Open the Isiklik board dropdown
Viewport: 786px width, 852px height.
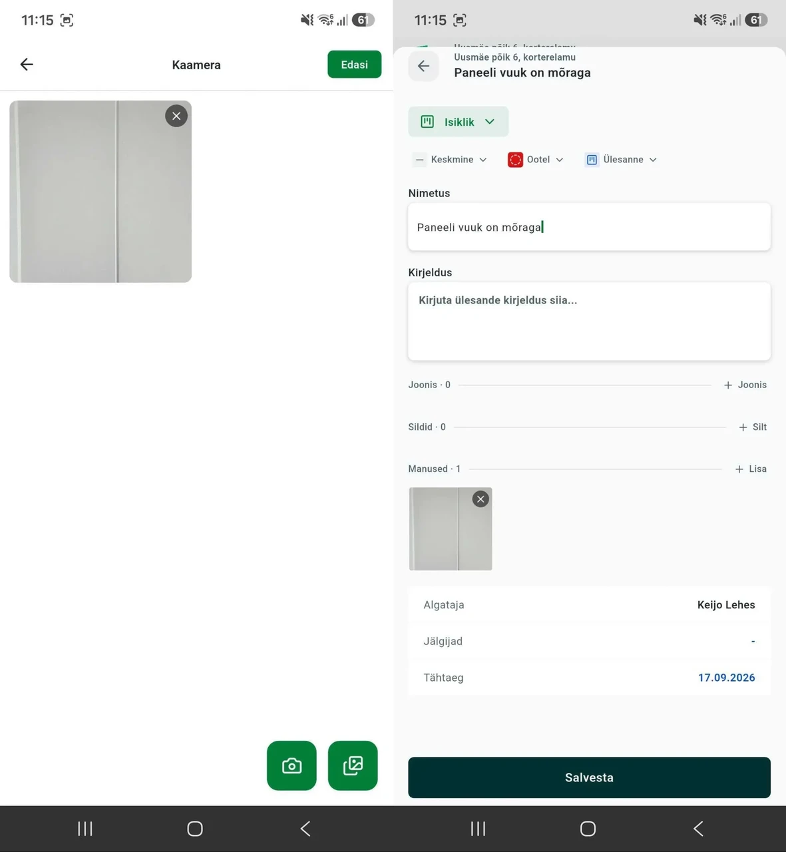point(459,122)
